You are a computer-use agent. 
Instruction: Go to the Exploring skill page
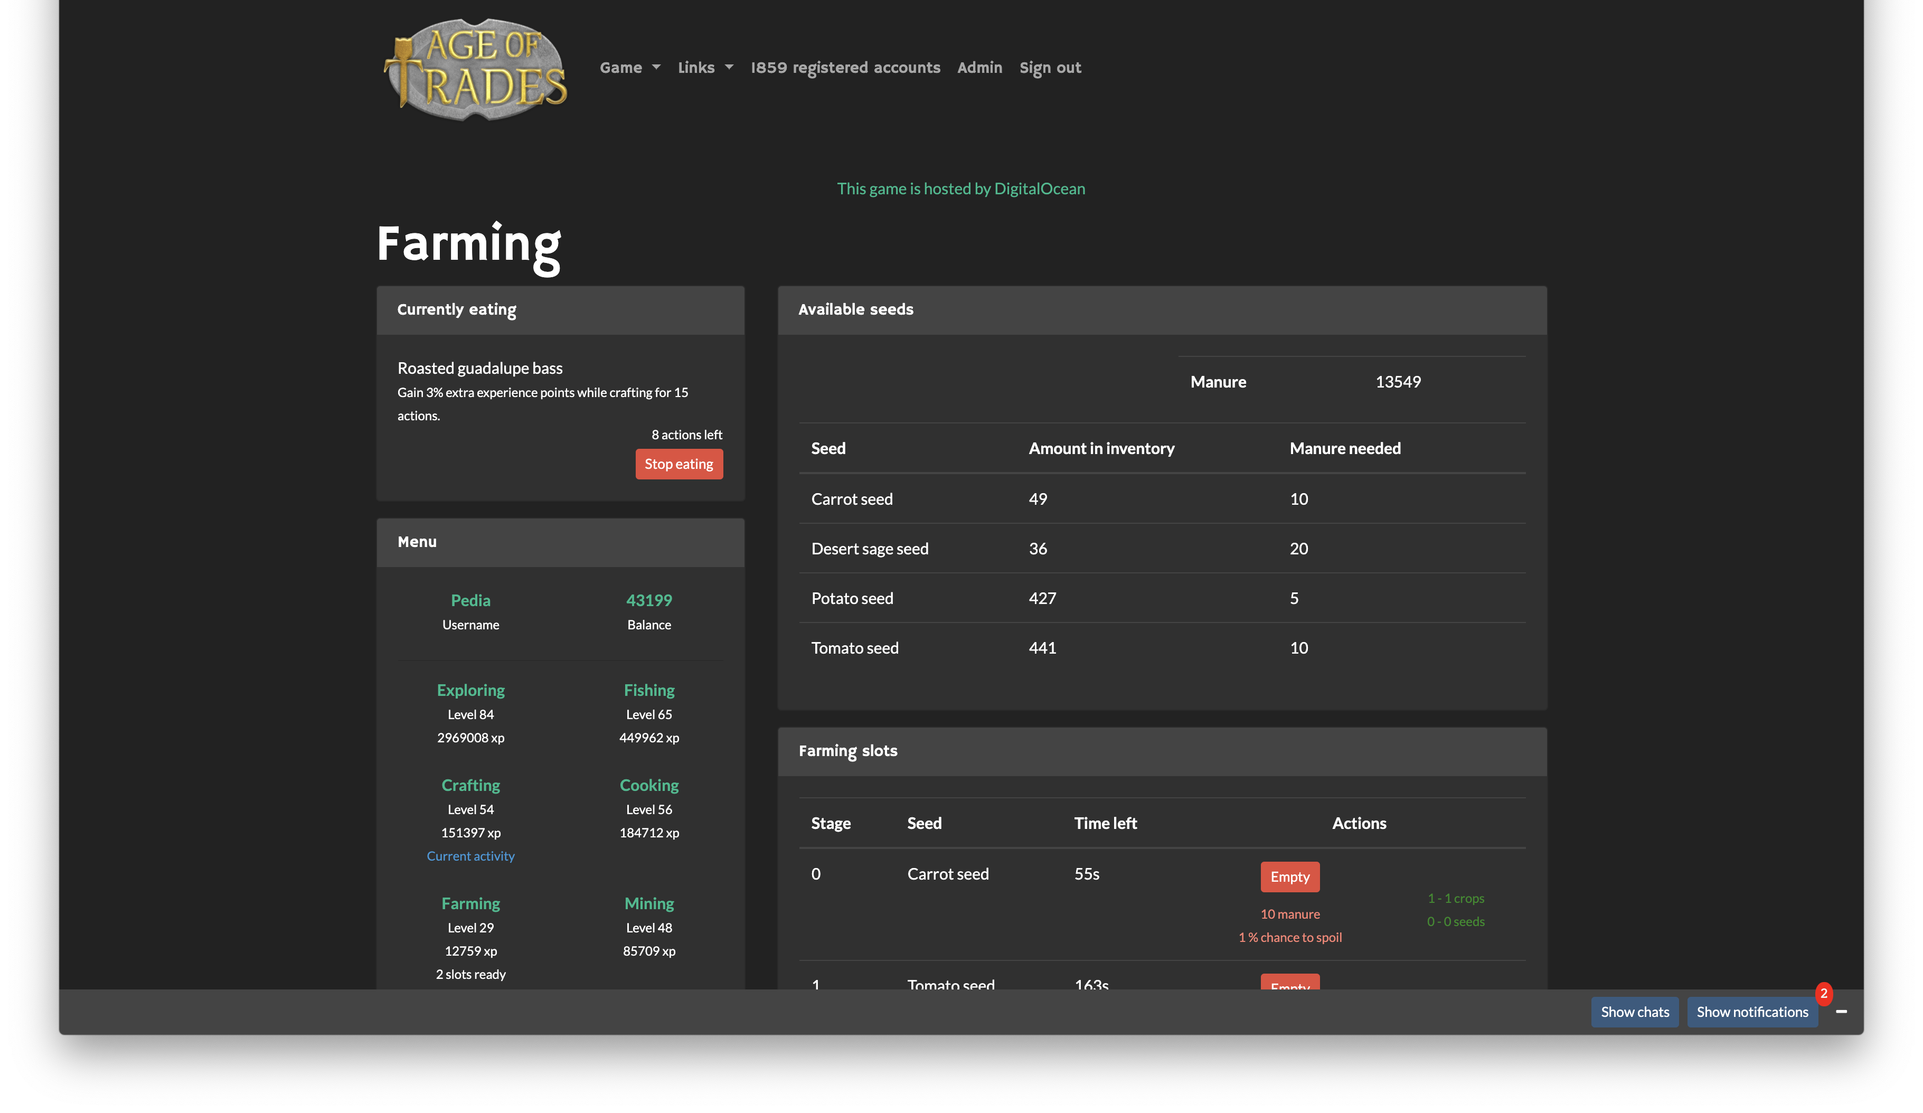[470, 691]
